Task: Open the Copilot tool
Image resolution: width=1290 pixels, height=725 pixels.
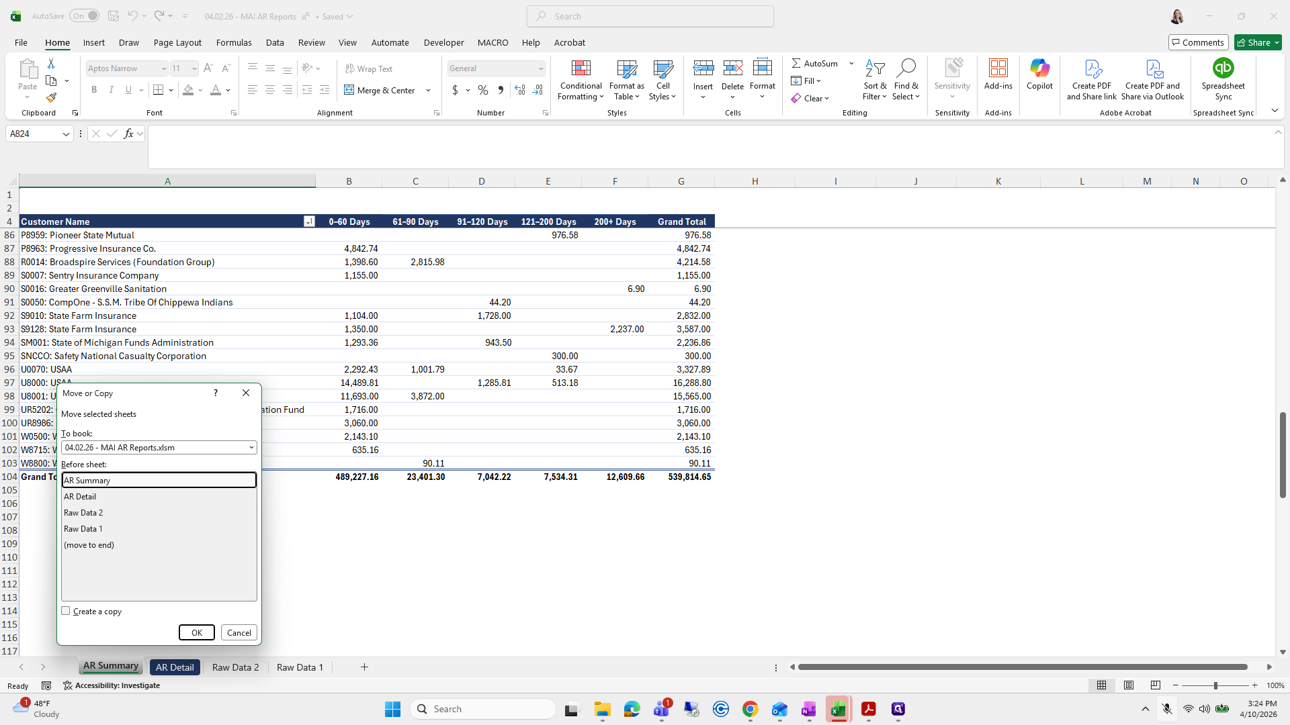Action: click(1039, 74)
